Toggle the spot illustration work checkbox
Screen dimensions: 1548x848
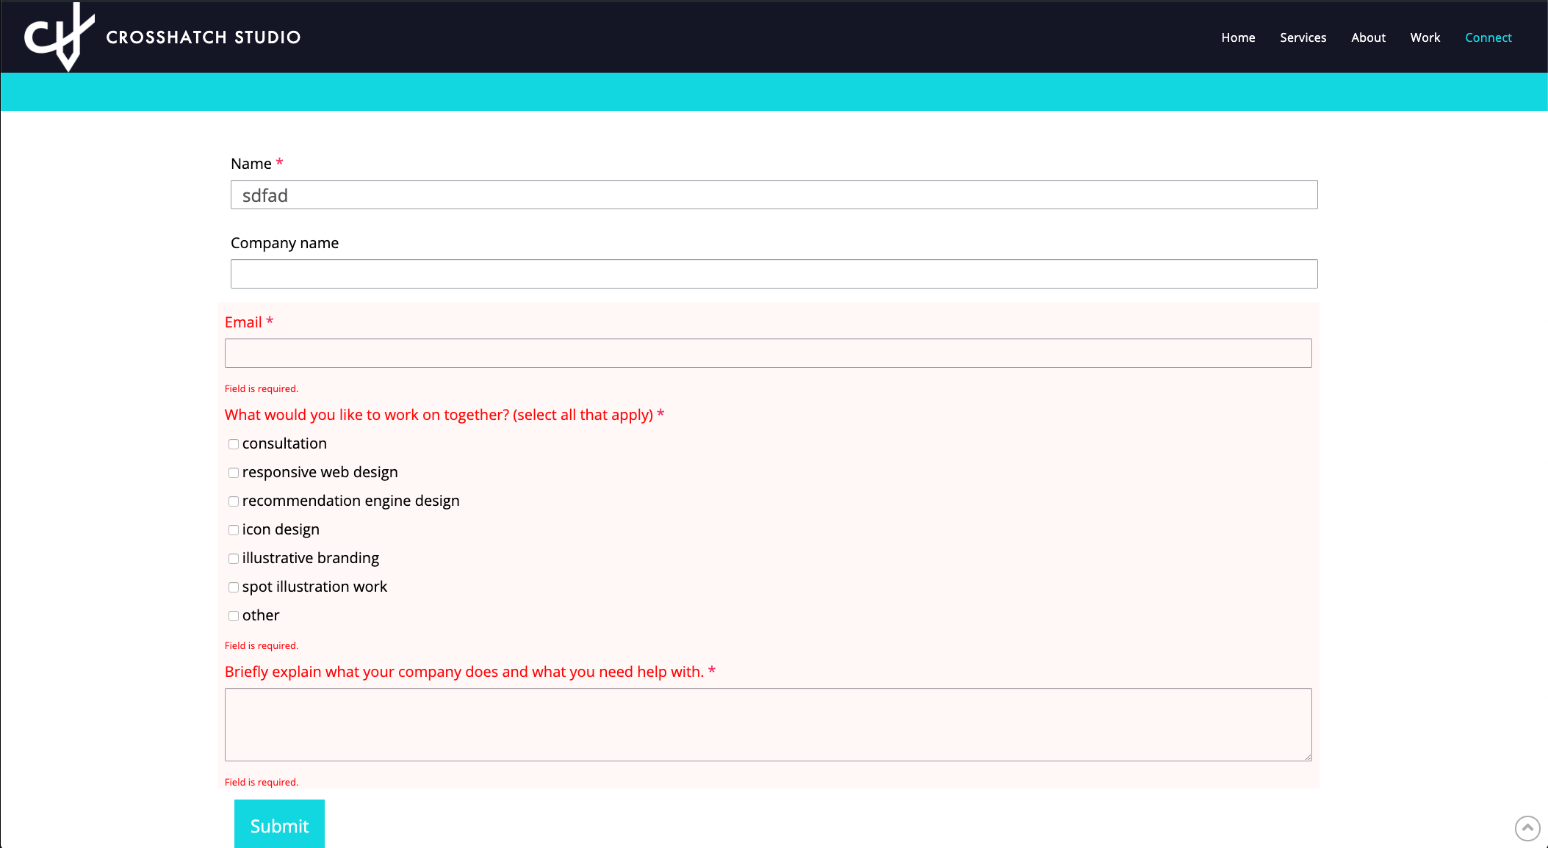(234, 587)
